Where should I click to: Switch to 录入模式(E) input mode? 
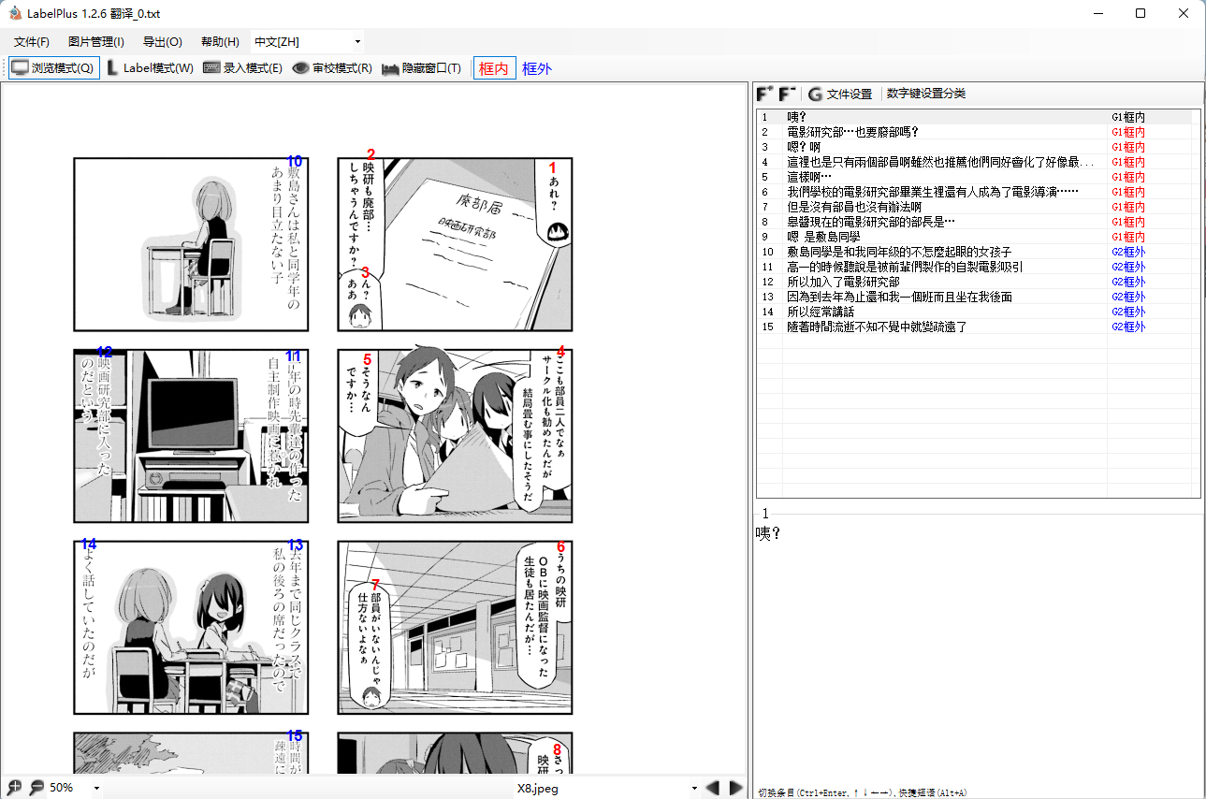(x=242, y=68)
